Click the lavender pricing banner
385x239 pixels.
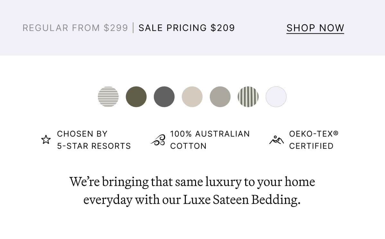[192, 28]
